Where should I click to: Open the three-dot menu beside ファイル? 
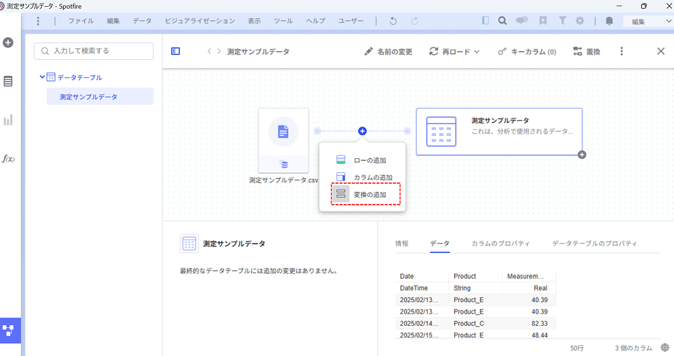(x=38, y=21)
